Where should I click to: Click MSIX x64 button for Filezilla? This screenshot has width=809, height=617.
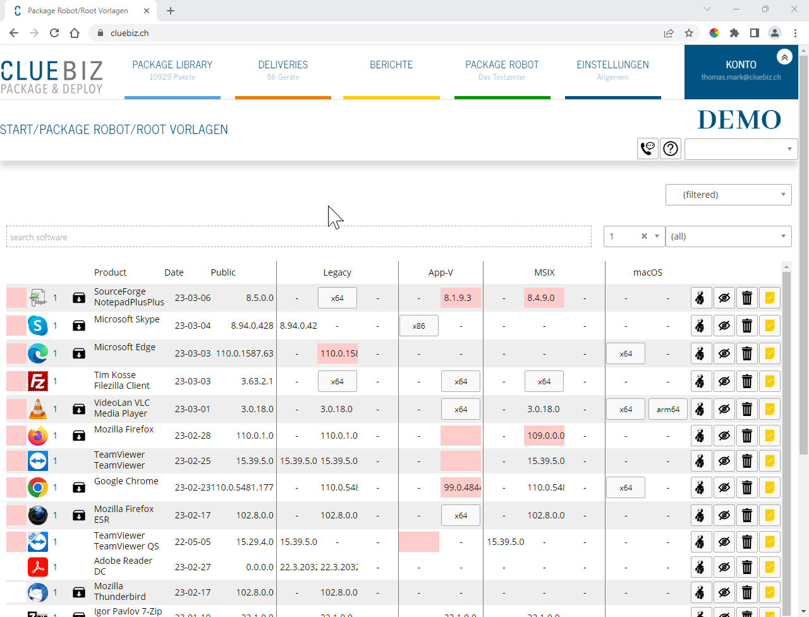click(544, 381)
